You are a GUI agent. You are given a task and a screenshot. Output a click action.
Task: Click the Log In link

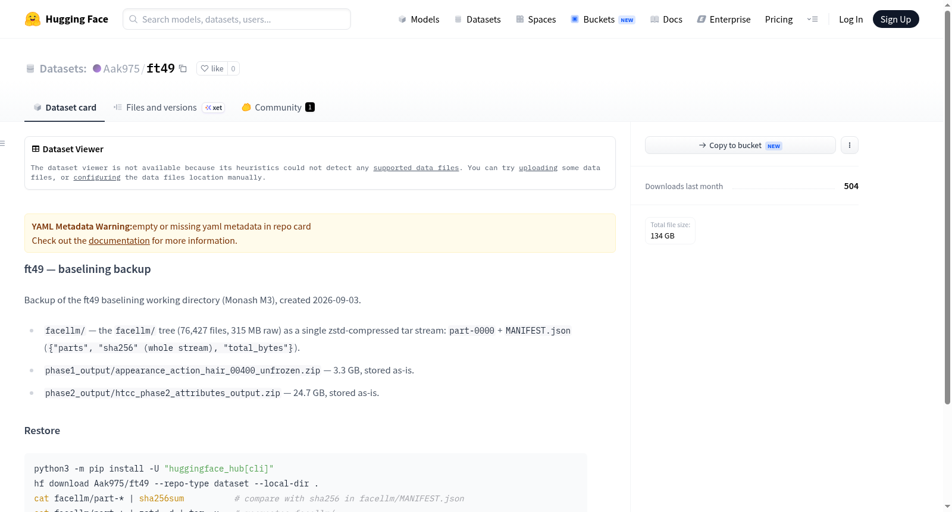(851, 19)
